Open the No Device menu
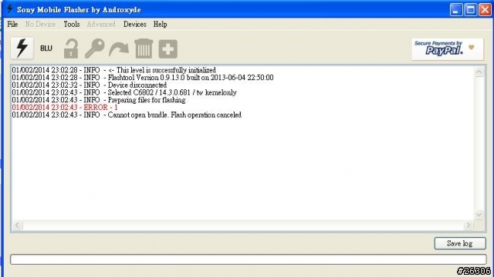 click(x=40, y=24)
